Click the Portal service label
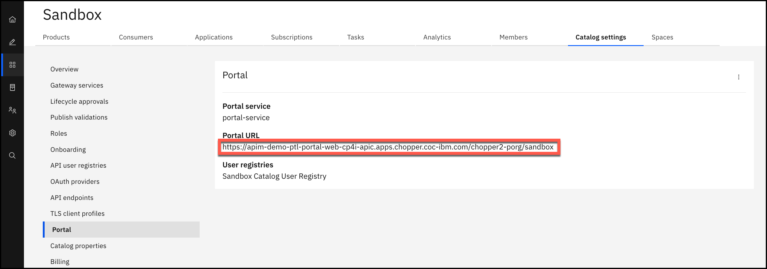This screenshot has height=269, width=767. pyautogui.click(x=246, y=106)
